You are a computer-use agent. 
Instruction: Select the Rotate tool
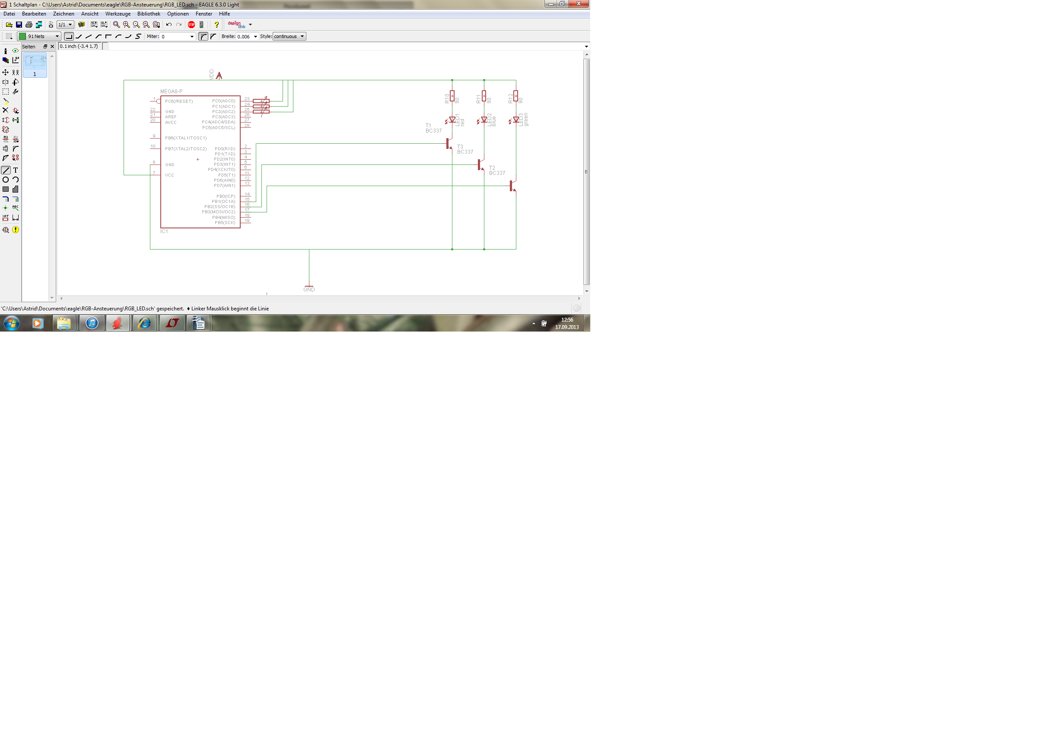(x=16, y=82)
